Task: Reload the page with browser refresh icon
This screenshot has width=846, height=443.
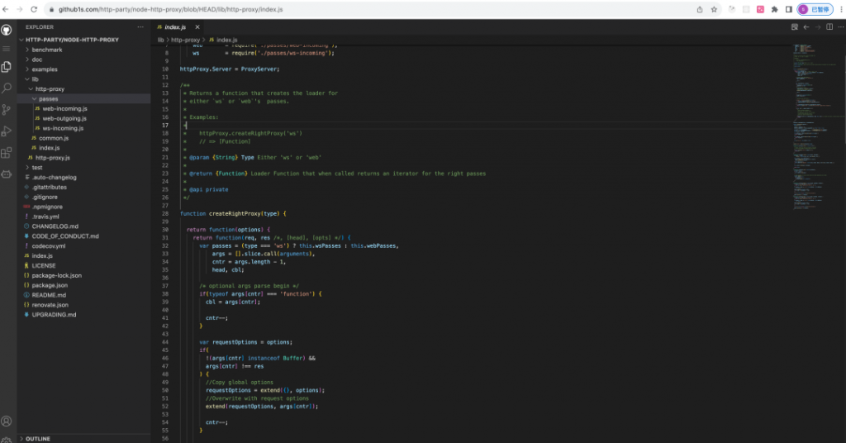Action: 33,9
